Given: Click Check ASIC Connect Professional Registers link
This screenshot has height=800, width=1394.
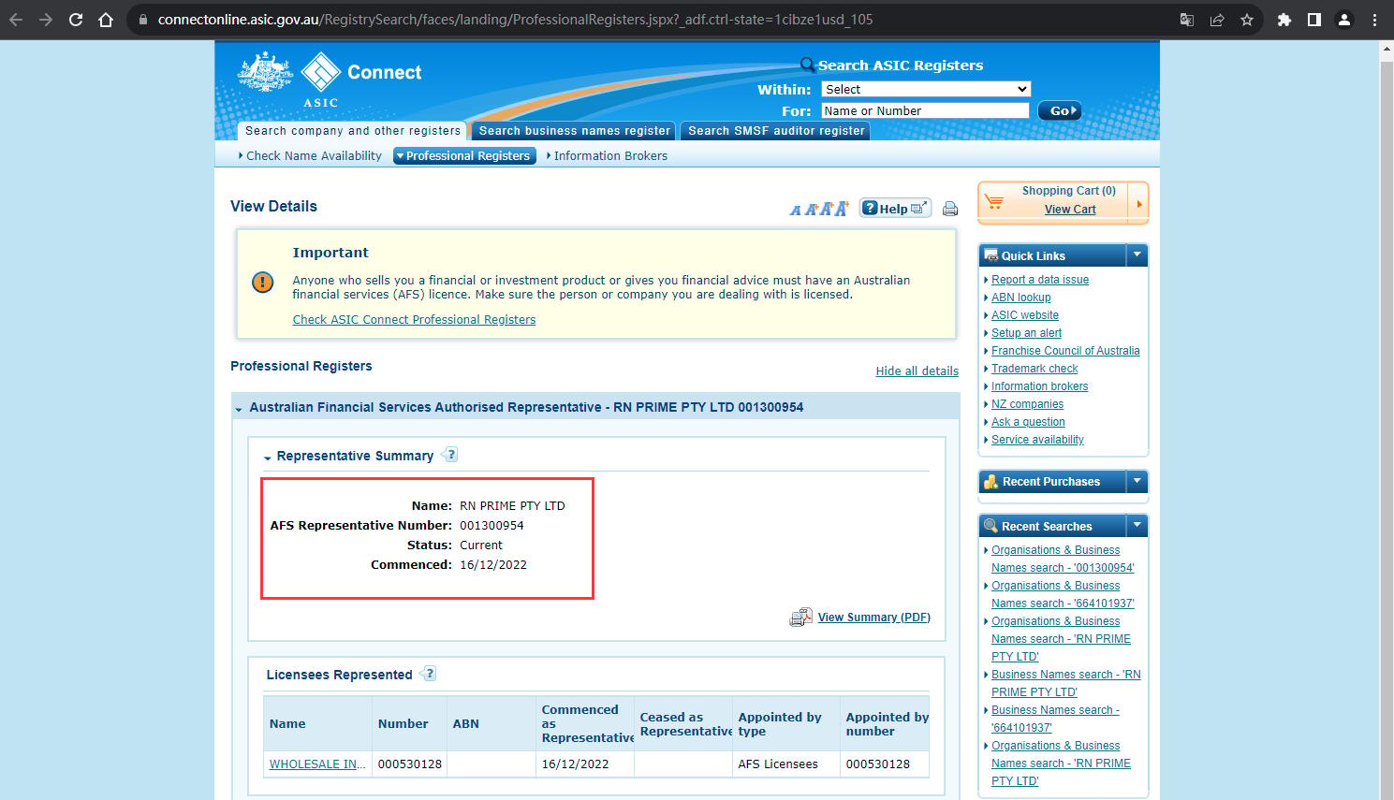Looking at the screenshot, I should coord(414,320).
